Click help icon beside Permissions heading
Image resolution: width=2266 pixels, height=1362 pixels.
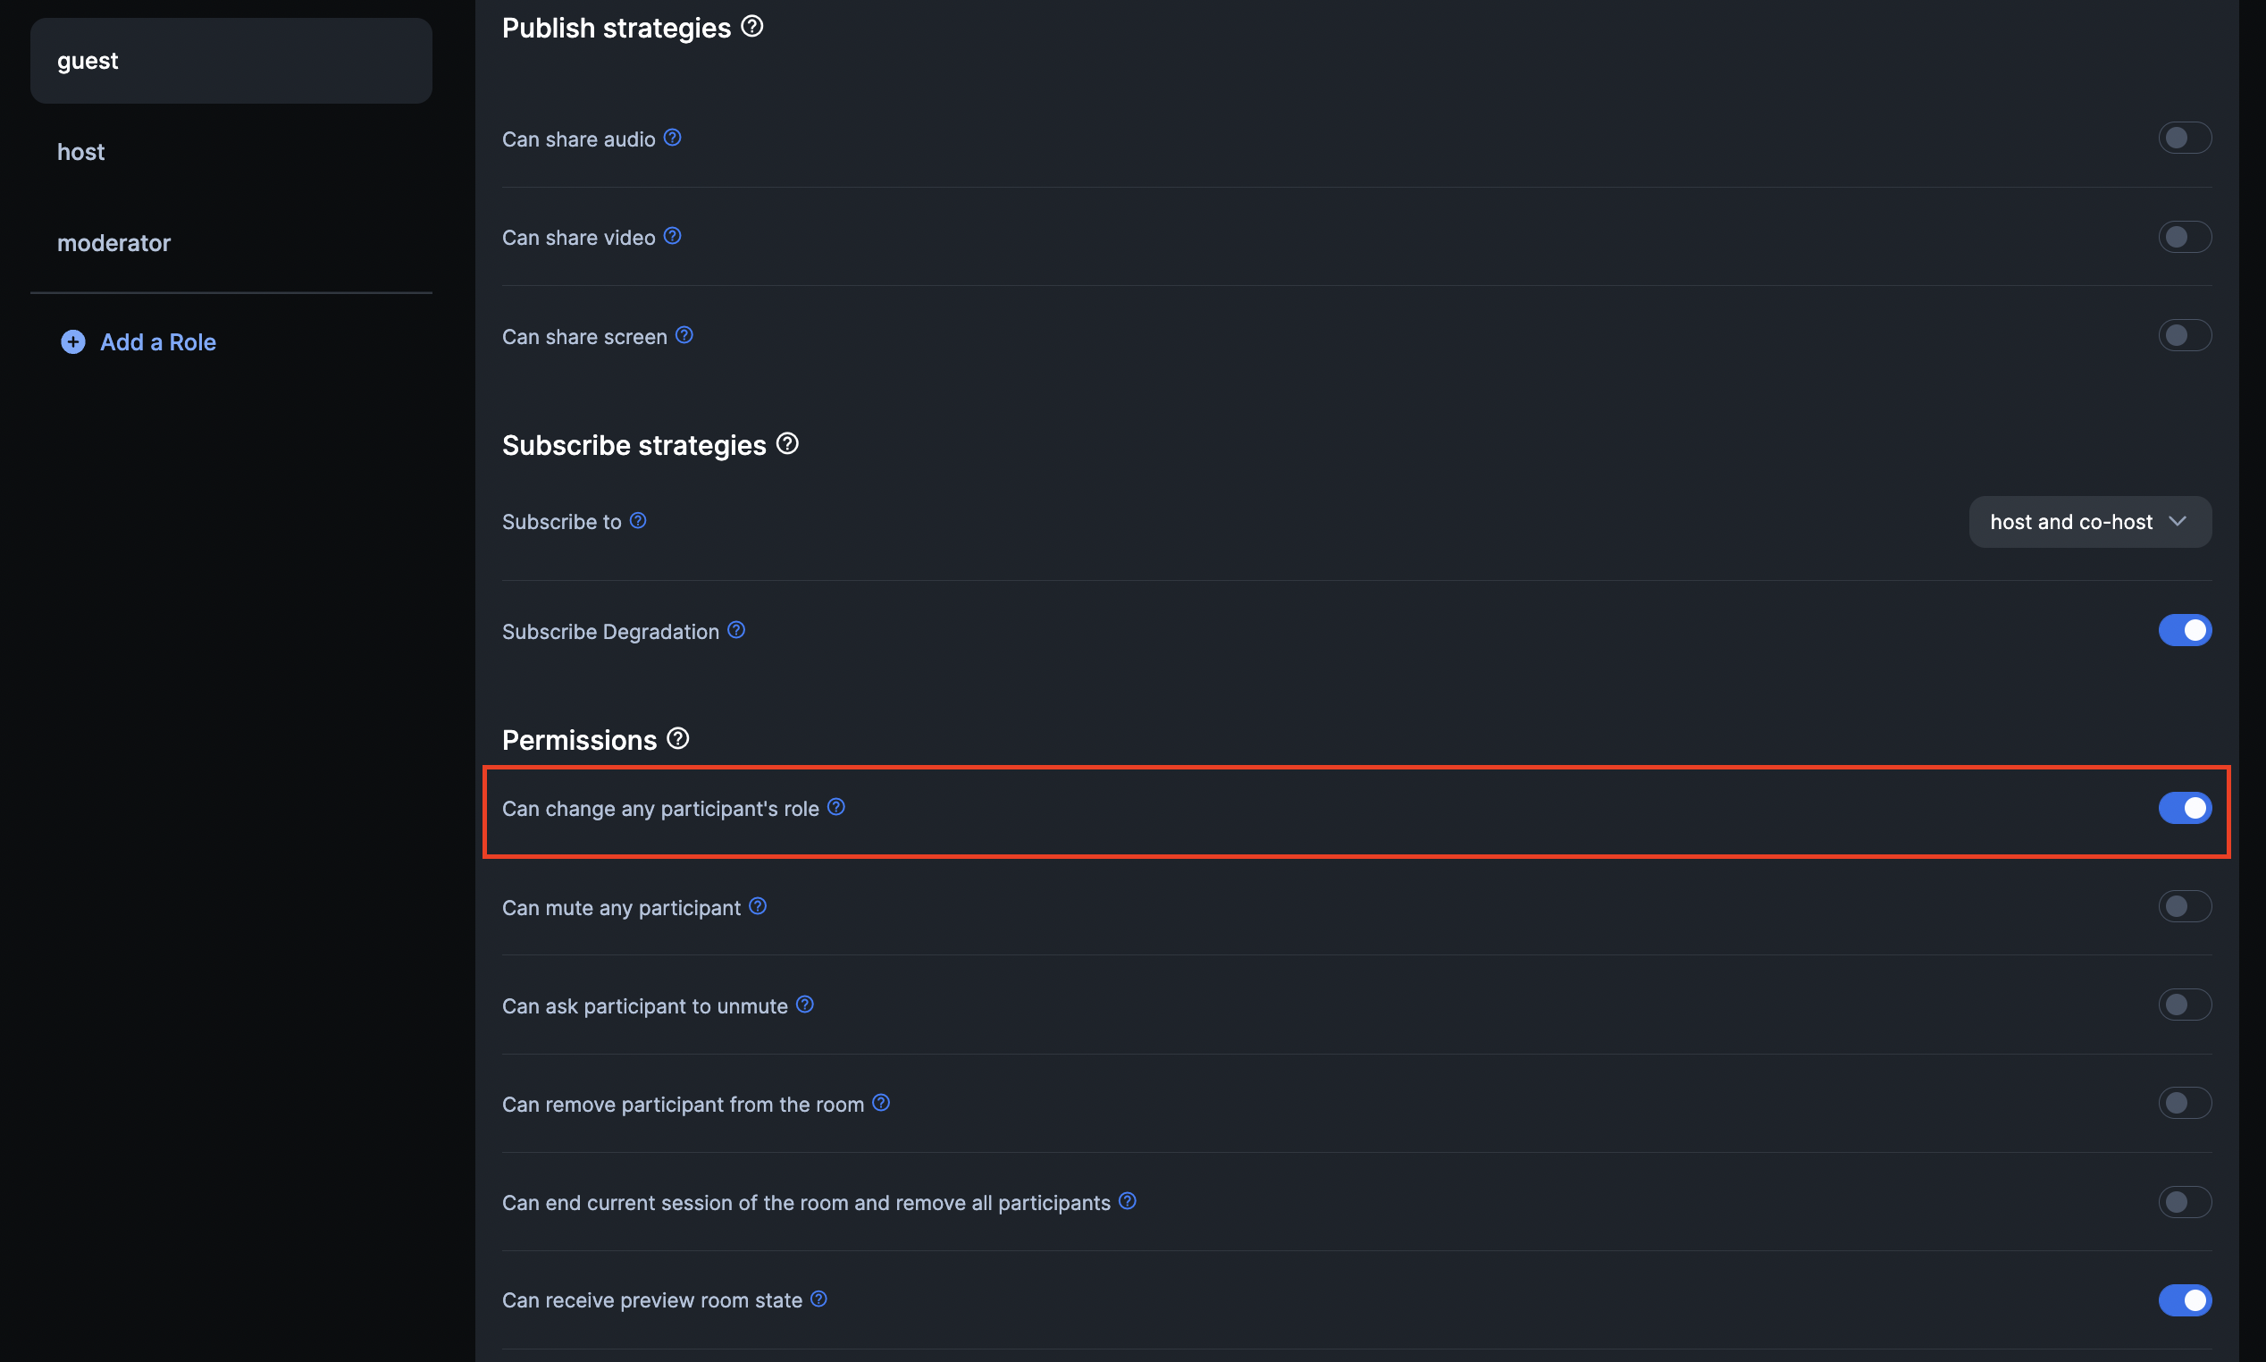tap(678, 739)
